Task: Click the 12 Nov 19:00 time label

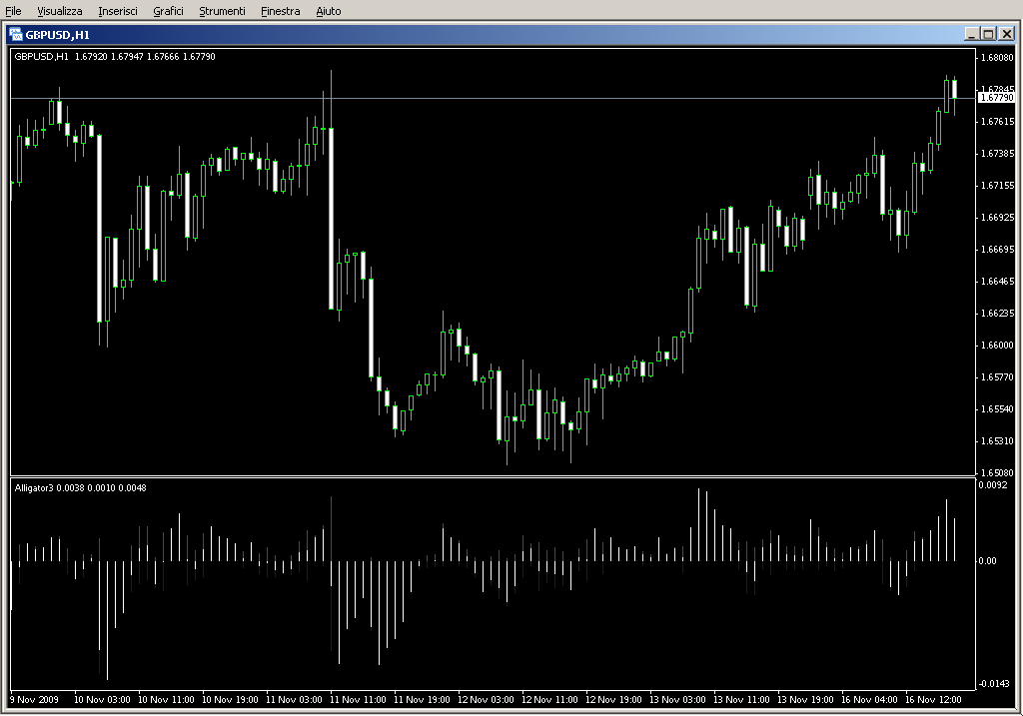Action: tap(613, 700)
